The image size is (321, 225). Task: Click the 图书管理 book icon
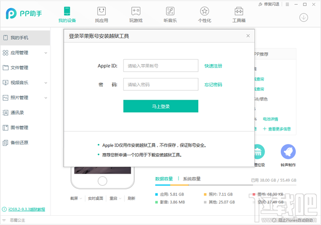6,127
